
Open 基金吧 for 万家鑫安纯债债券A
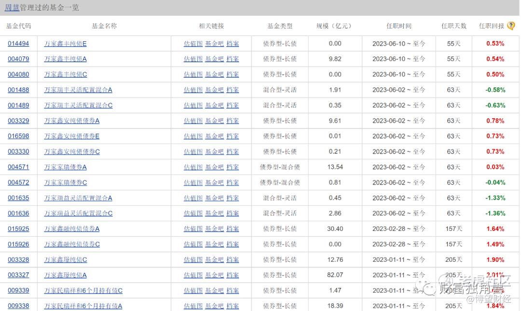[x=214, y=121]
